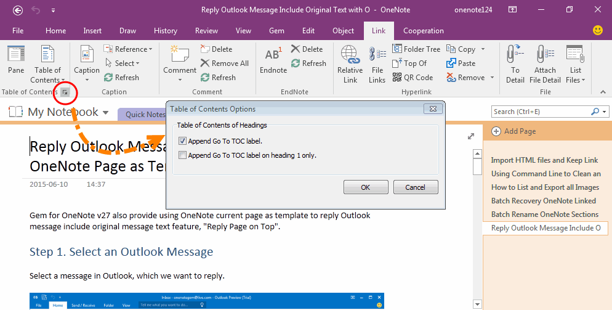Enable Append Go To TOC on heading 1 only
Viewport: 612px width, 310px height.
182,155
